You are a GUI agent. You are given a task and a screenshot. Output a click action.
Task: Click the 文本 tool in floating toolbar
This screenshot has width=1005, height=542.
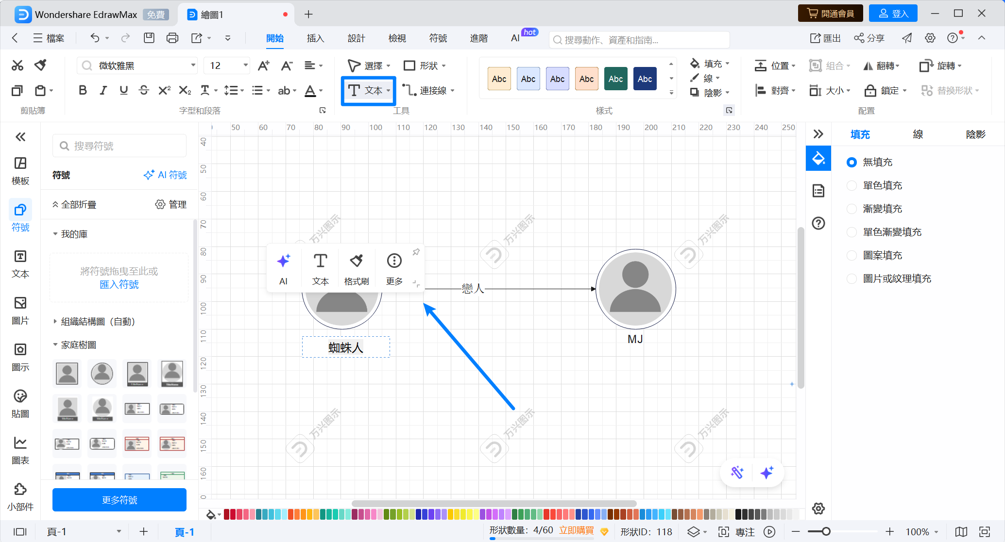coord(321,269)
